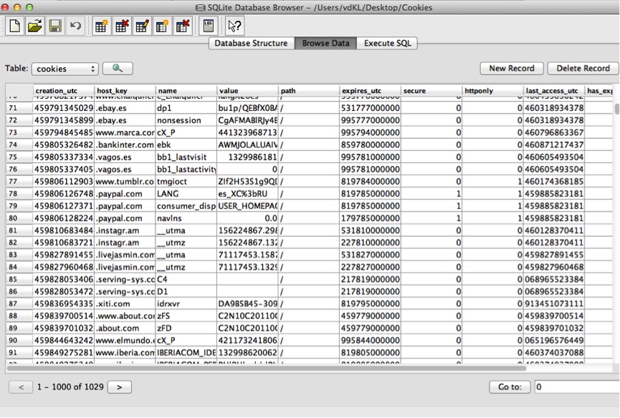
Task: Click the Modify Table toolbar icon
Action: tap(142, 26)
